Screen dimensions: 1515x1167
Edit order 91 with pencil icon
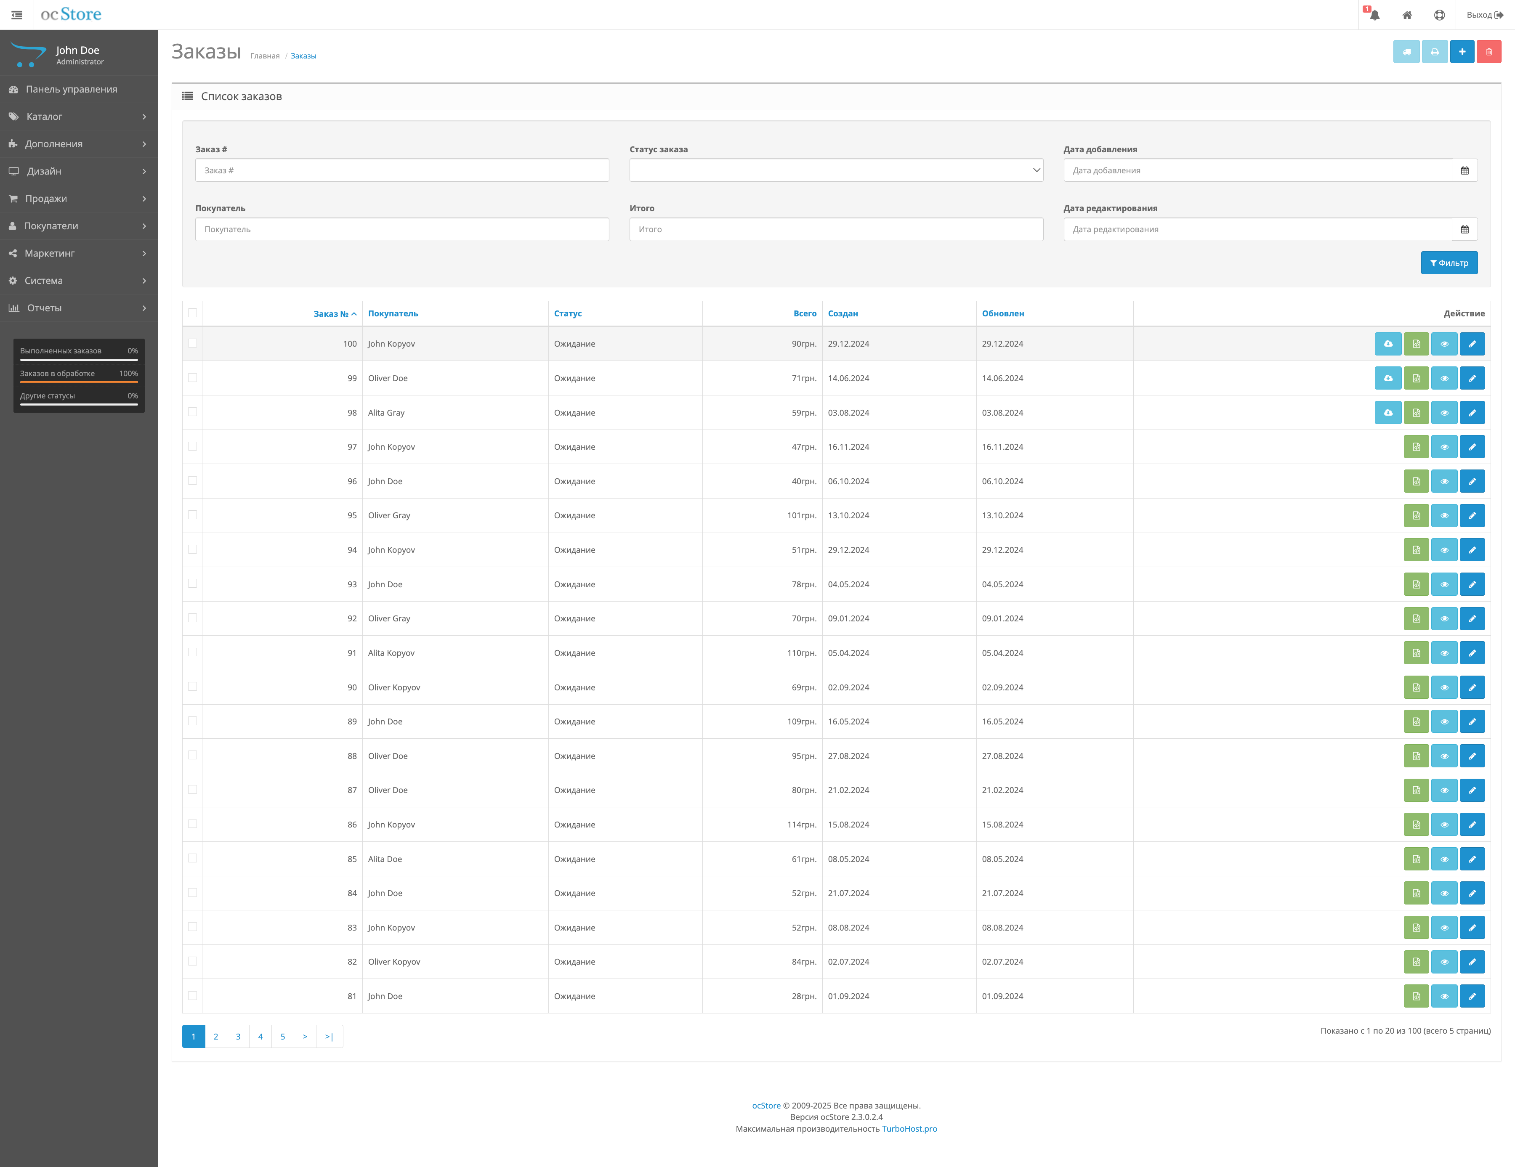pos(1472,653)
